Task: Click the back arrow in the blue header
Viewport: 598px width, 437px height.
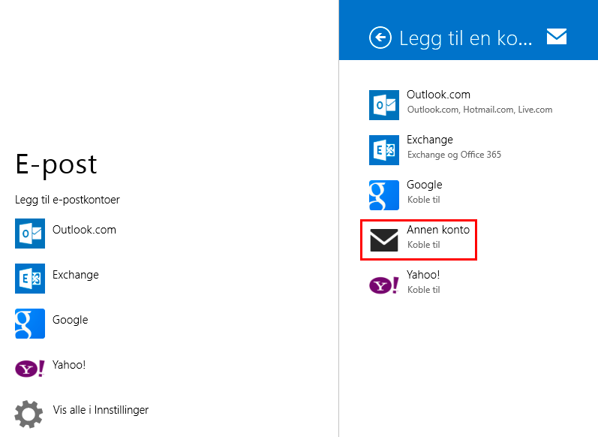Action: pos(380,38)
